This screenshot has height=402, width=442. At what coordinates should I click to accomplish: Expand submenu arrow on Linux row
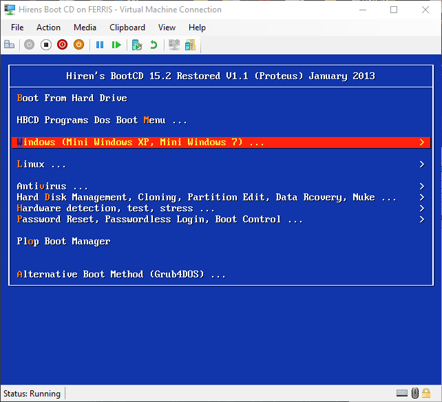pos(422,165)
